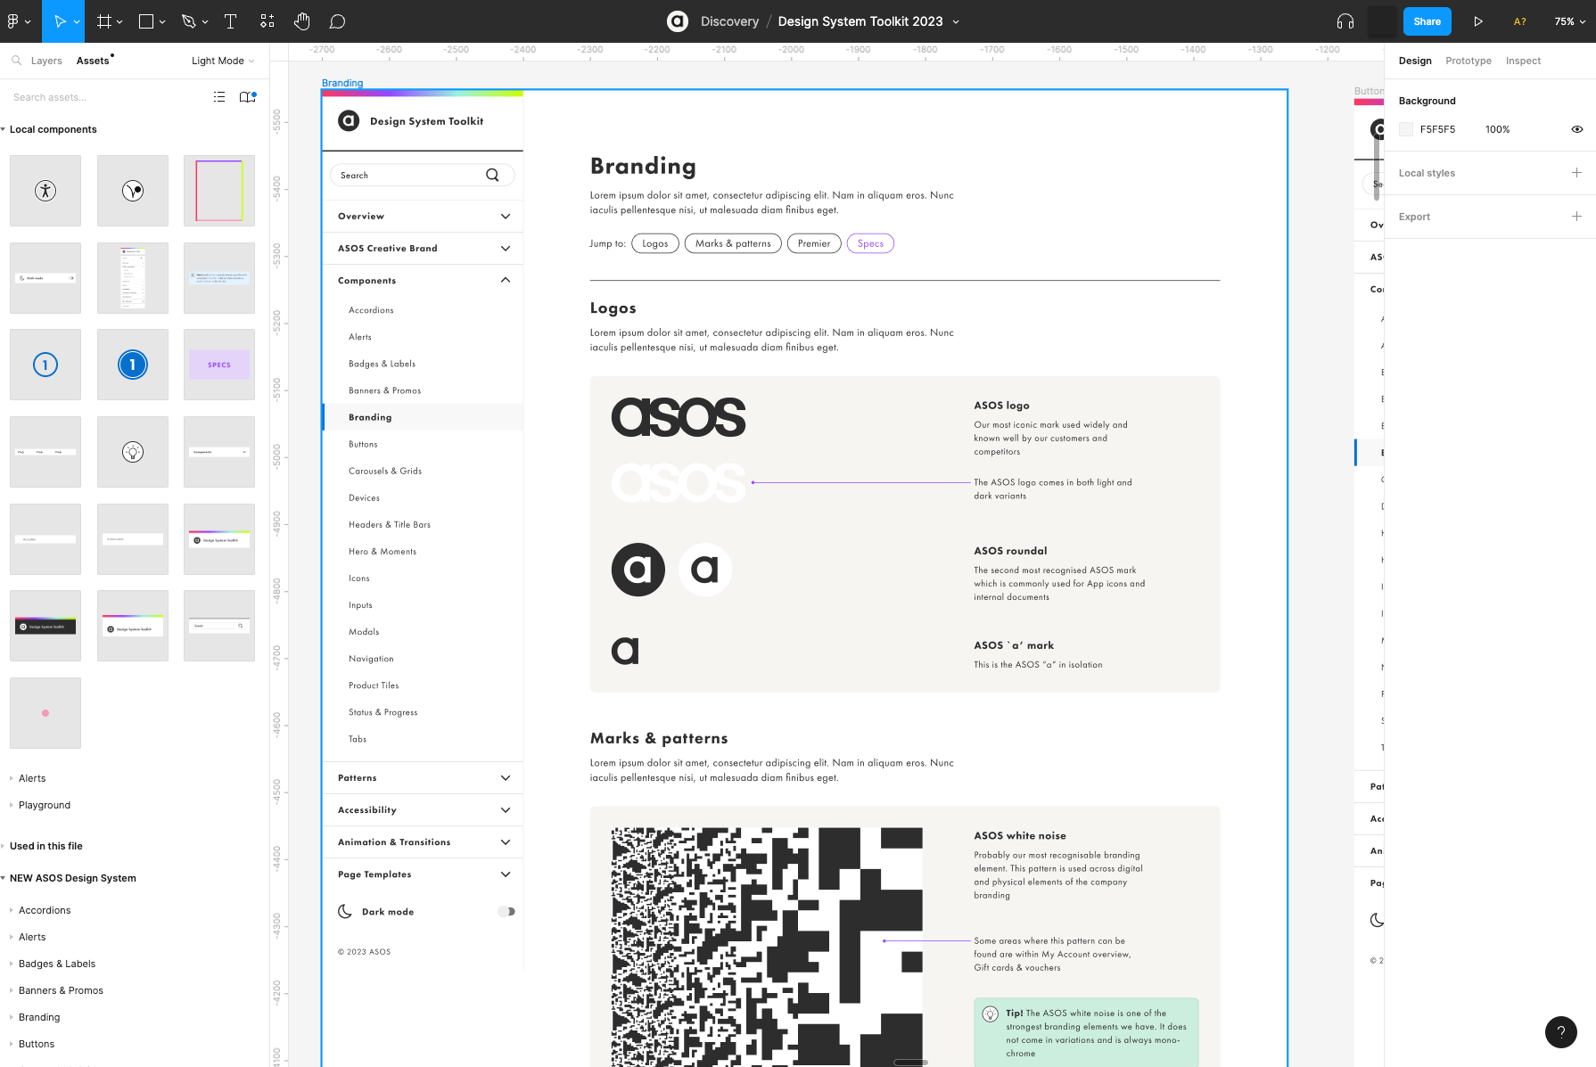Present prototype with play icon
The width and height of the screenshot is (1596, 1067).
[1477, 21]
